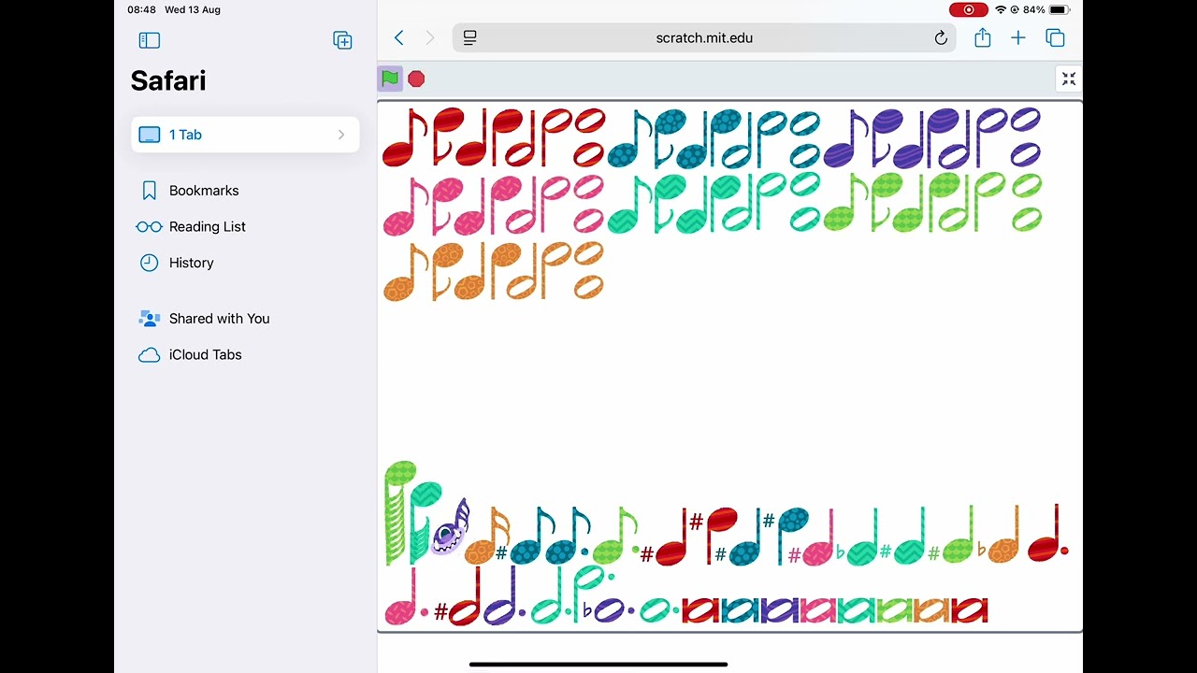Click the purple monster-face note sprite
The width and height of the screenshot is (1197, 673).
(x=451, y=526)
